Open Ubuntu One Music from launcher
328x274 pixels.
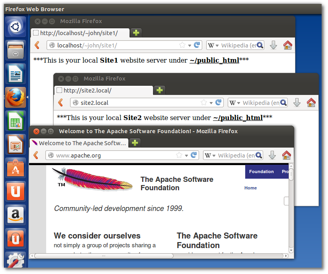coord(16,238)
